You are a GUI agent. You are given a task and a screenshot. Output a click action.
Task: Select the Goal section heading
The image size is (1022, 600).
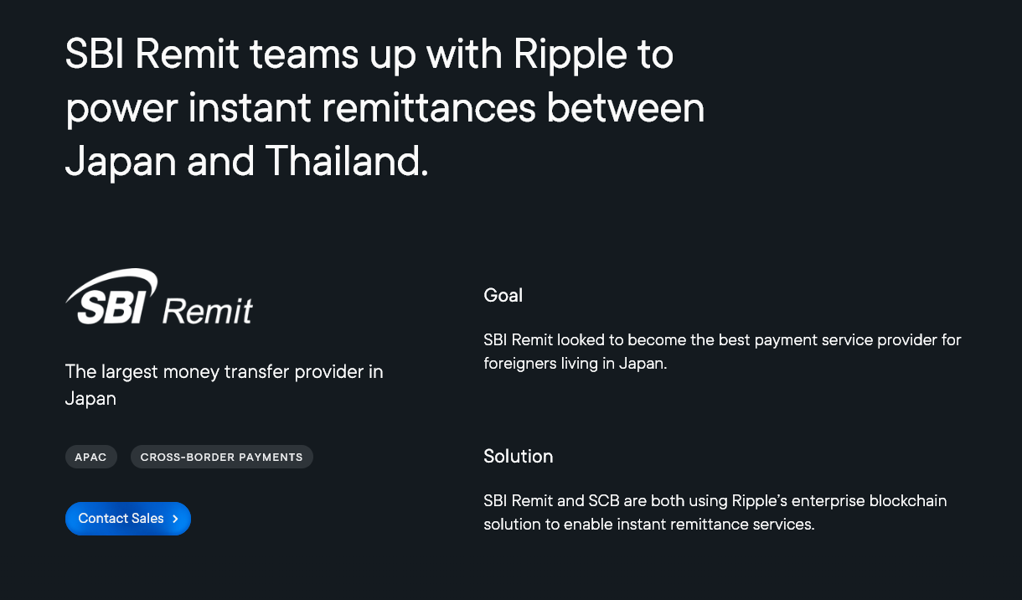tap(503, 295)
